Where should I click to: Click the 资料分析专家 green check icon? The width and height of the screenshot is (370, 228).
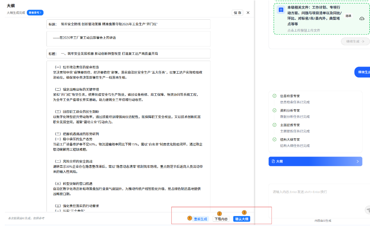click(274, 110)
